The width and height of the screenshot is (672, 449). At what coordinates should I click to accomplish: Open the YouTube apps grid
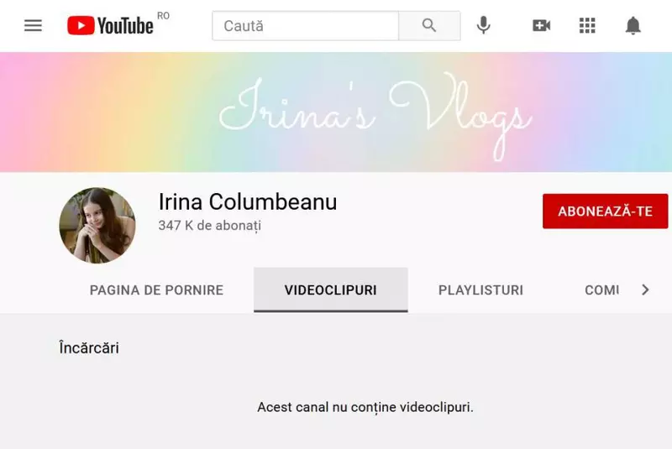(587, 26)
